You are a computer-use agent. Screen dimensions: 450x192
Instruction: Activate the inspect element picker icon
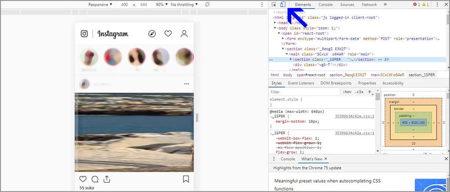pos(274,4)
